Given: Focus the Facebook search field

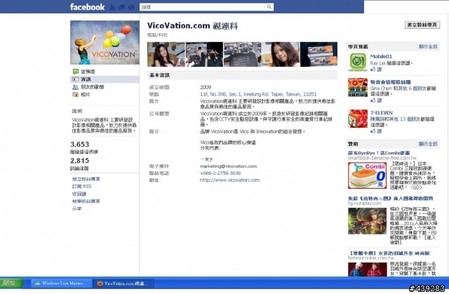Looking at the screenshot, I should pos(202,7).
